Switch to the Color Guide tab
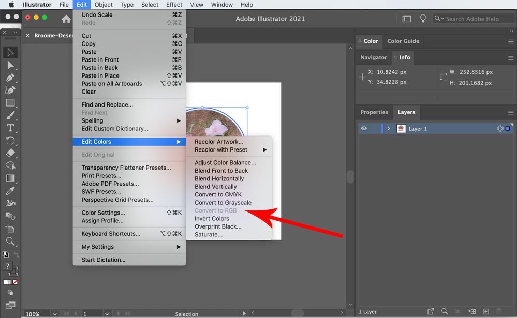 pyautogui.click(x=403, y=41)
